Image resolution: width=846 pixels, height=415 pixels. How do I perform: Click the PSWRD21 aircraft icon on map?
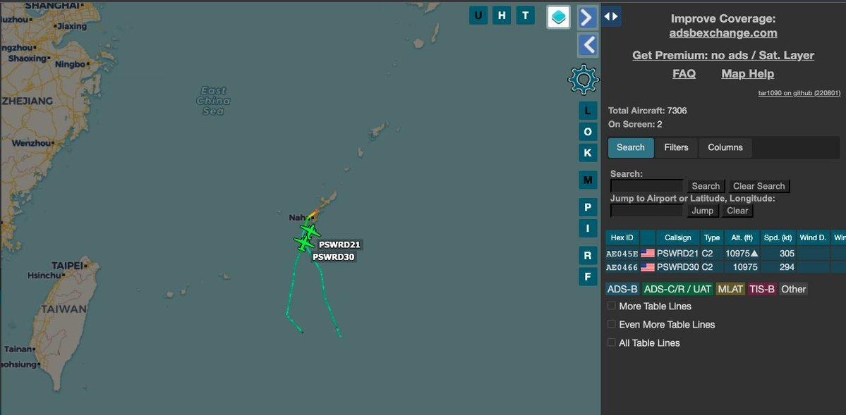310,230
